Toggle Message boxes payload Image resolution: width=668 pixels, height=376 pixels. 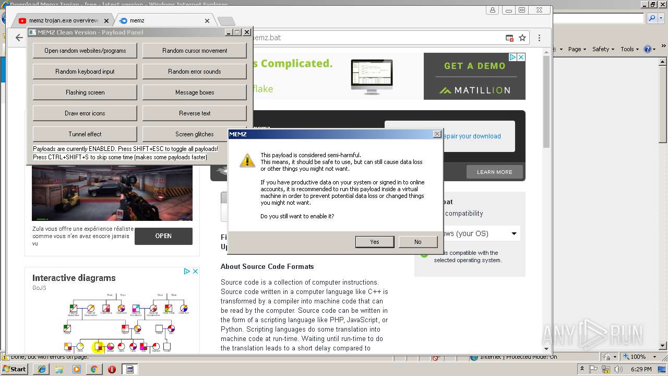coord(195,92)
